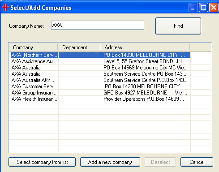
Task: Click Select company from list button
Action: (42, 162)
